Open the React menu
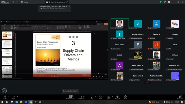 pos(100,97)
